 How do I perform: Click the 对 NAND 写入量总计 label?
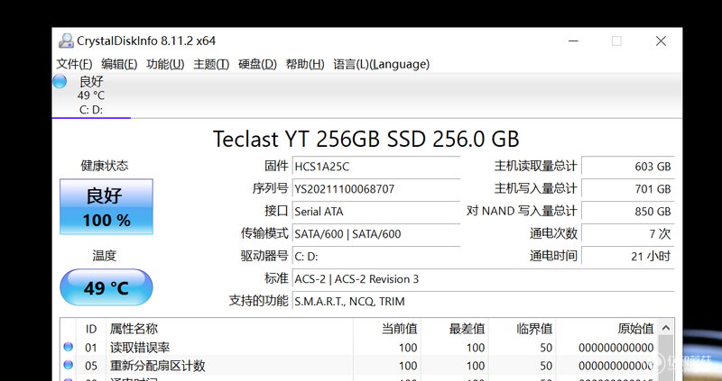coord(522,211)
